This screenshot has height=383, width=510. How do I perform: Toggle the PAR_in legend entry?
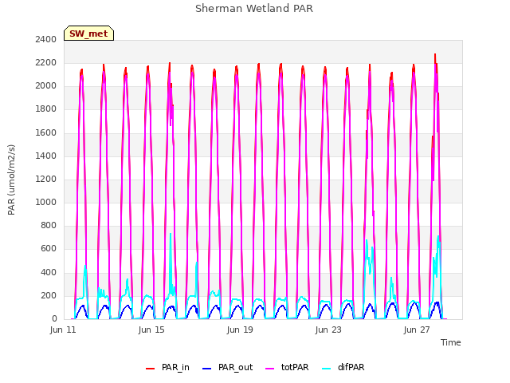pos(167,367)
